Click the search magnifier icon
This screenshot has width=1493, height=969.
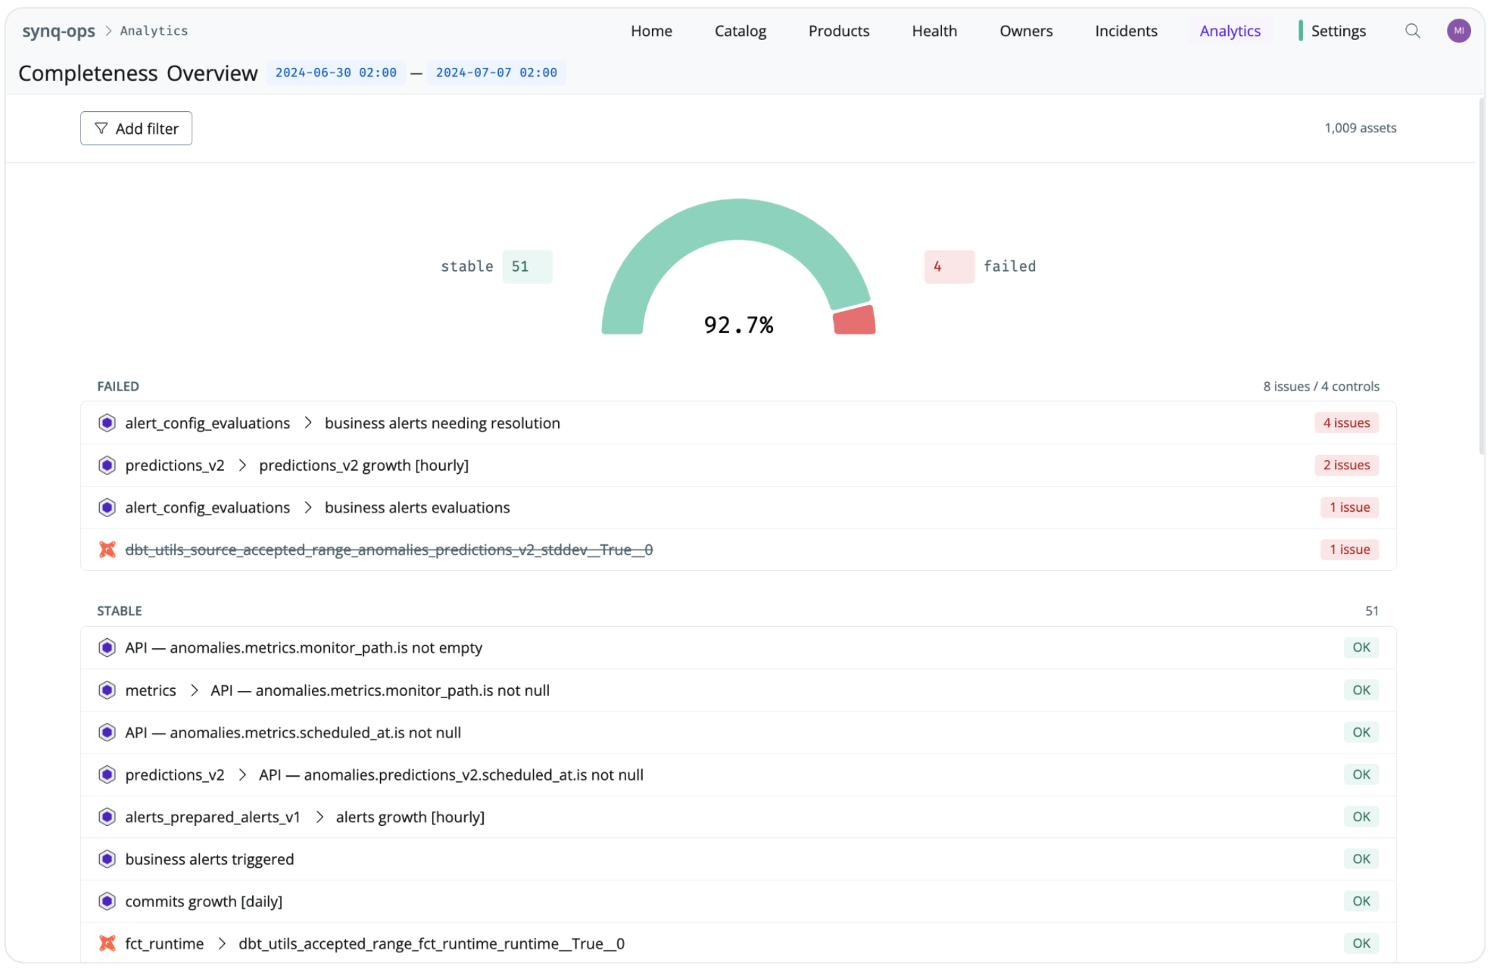[x=1412, y=31]
